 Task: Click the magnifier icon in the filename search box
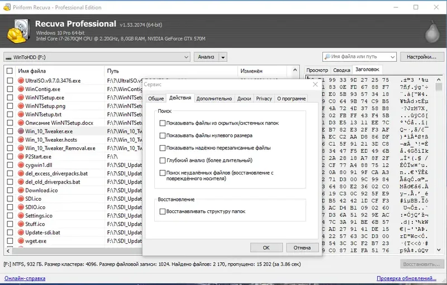tap(327, 56)
